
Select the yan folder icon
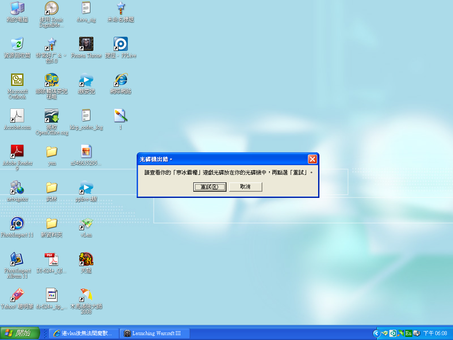tap(51, 152)
